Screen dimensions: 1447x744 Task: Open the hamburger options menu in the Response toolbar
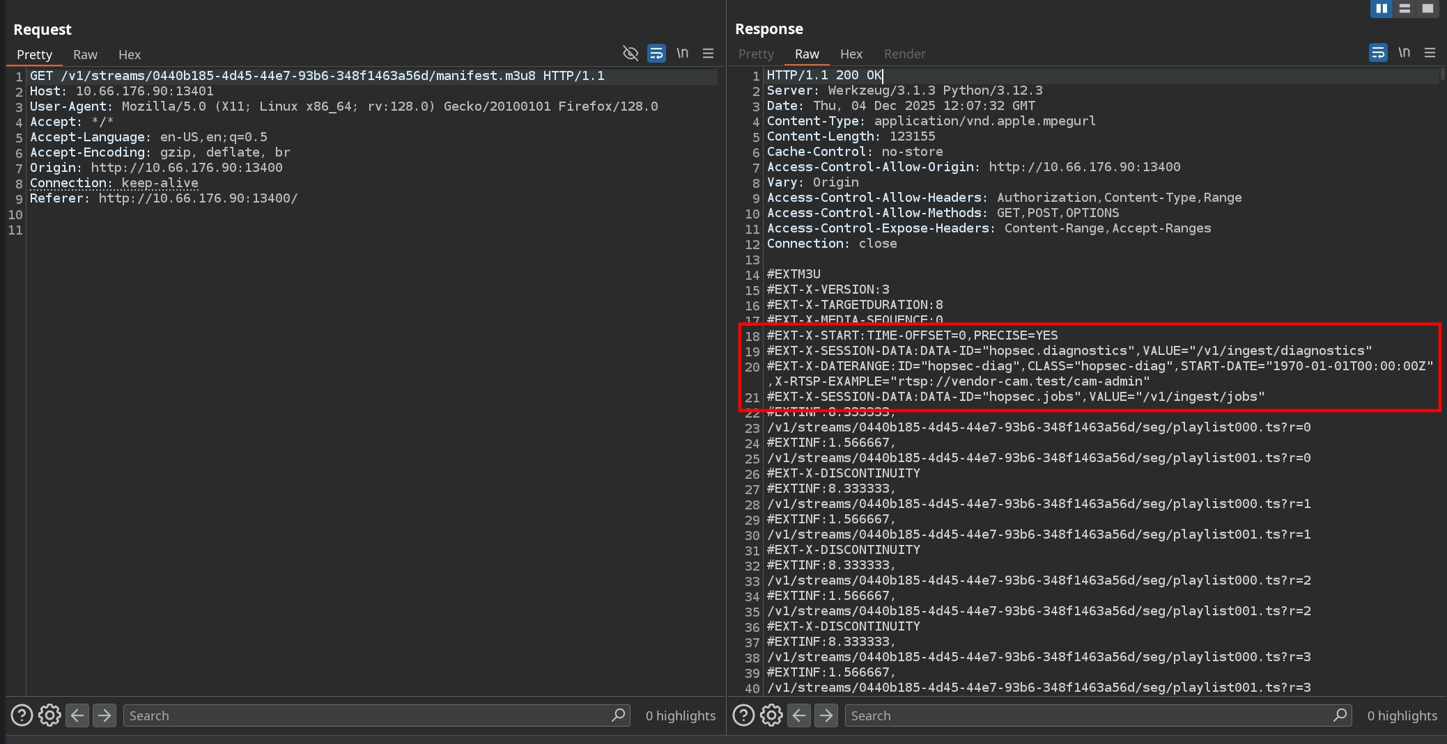click(x=1430, y=52)
